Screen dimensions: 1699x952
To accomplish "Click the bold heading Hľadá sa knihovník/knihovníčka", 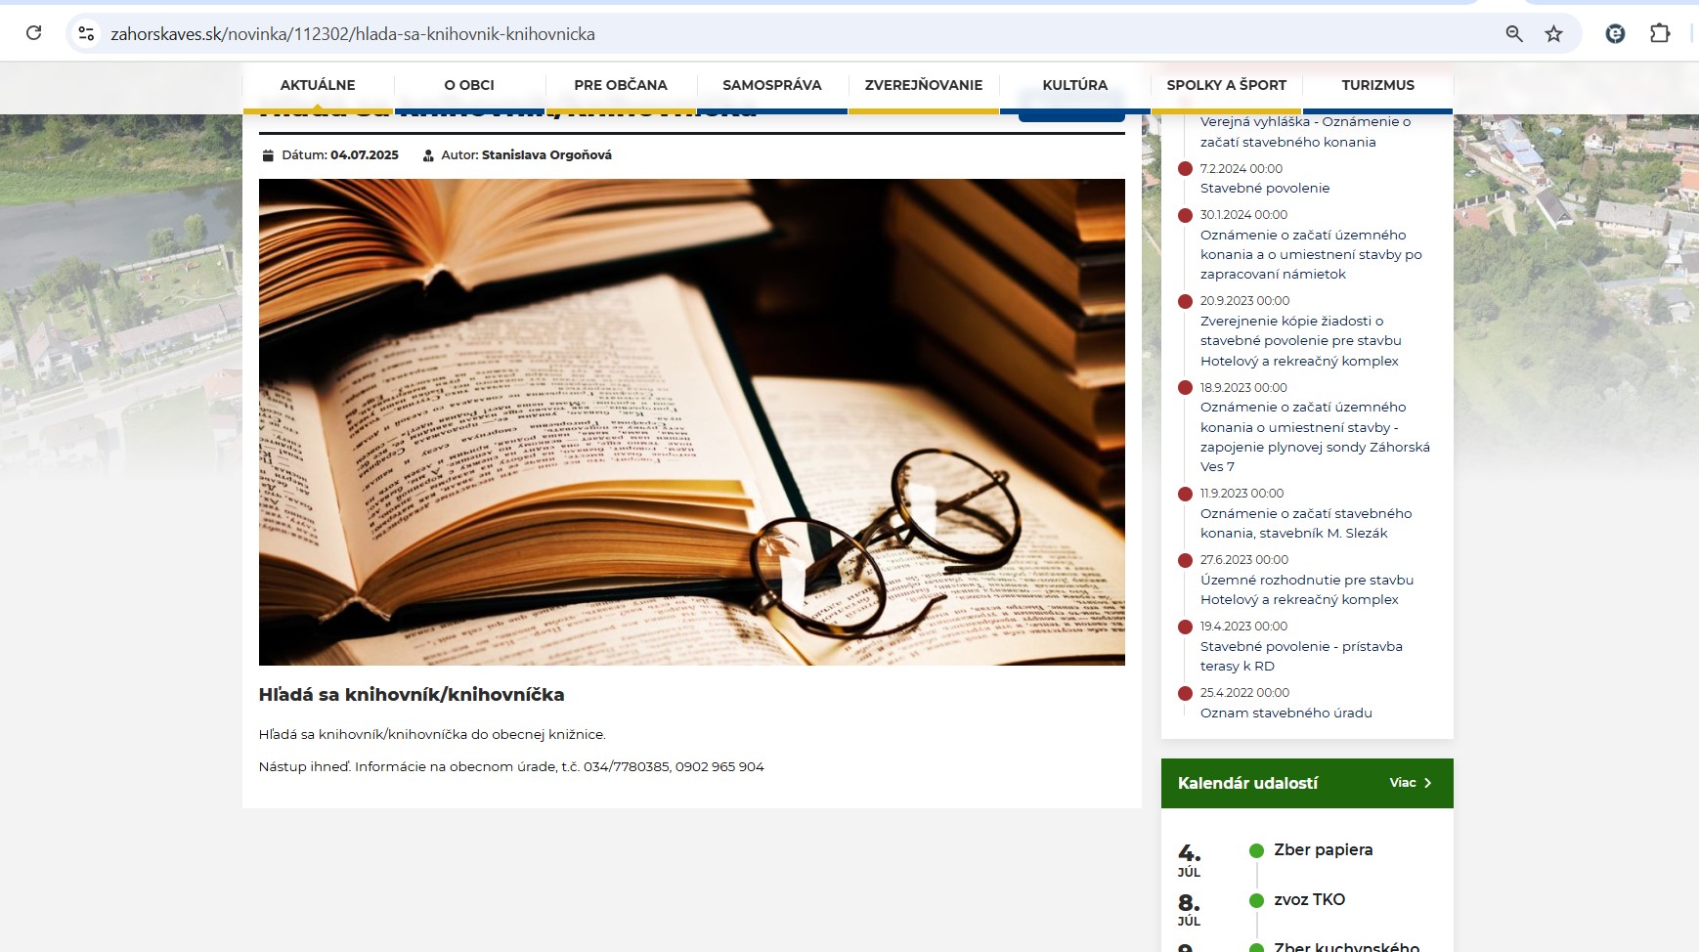I will pos(412,695).
